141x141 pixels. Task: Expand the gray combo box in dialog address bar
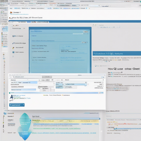[x=47, y=77]
